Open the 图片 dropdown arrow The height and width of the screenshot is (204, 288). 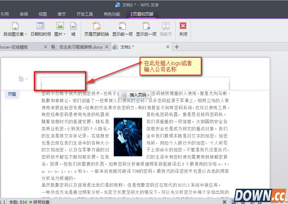click(64, 34)
